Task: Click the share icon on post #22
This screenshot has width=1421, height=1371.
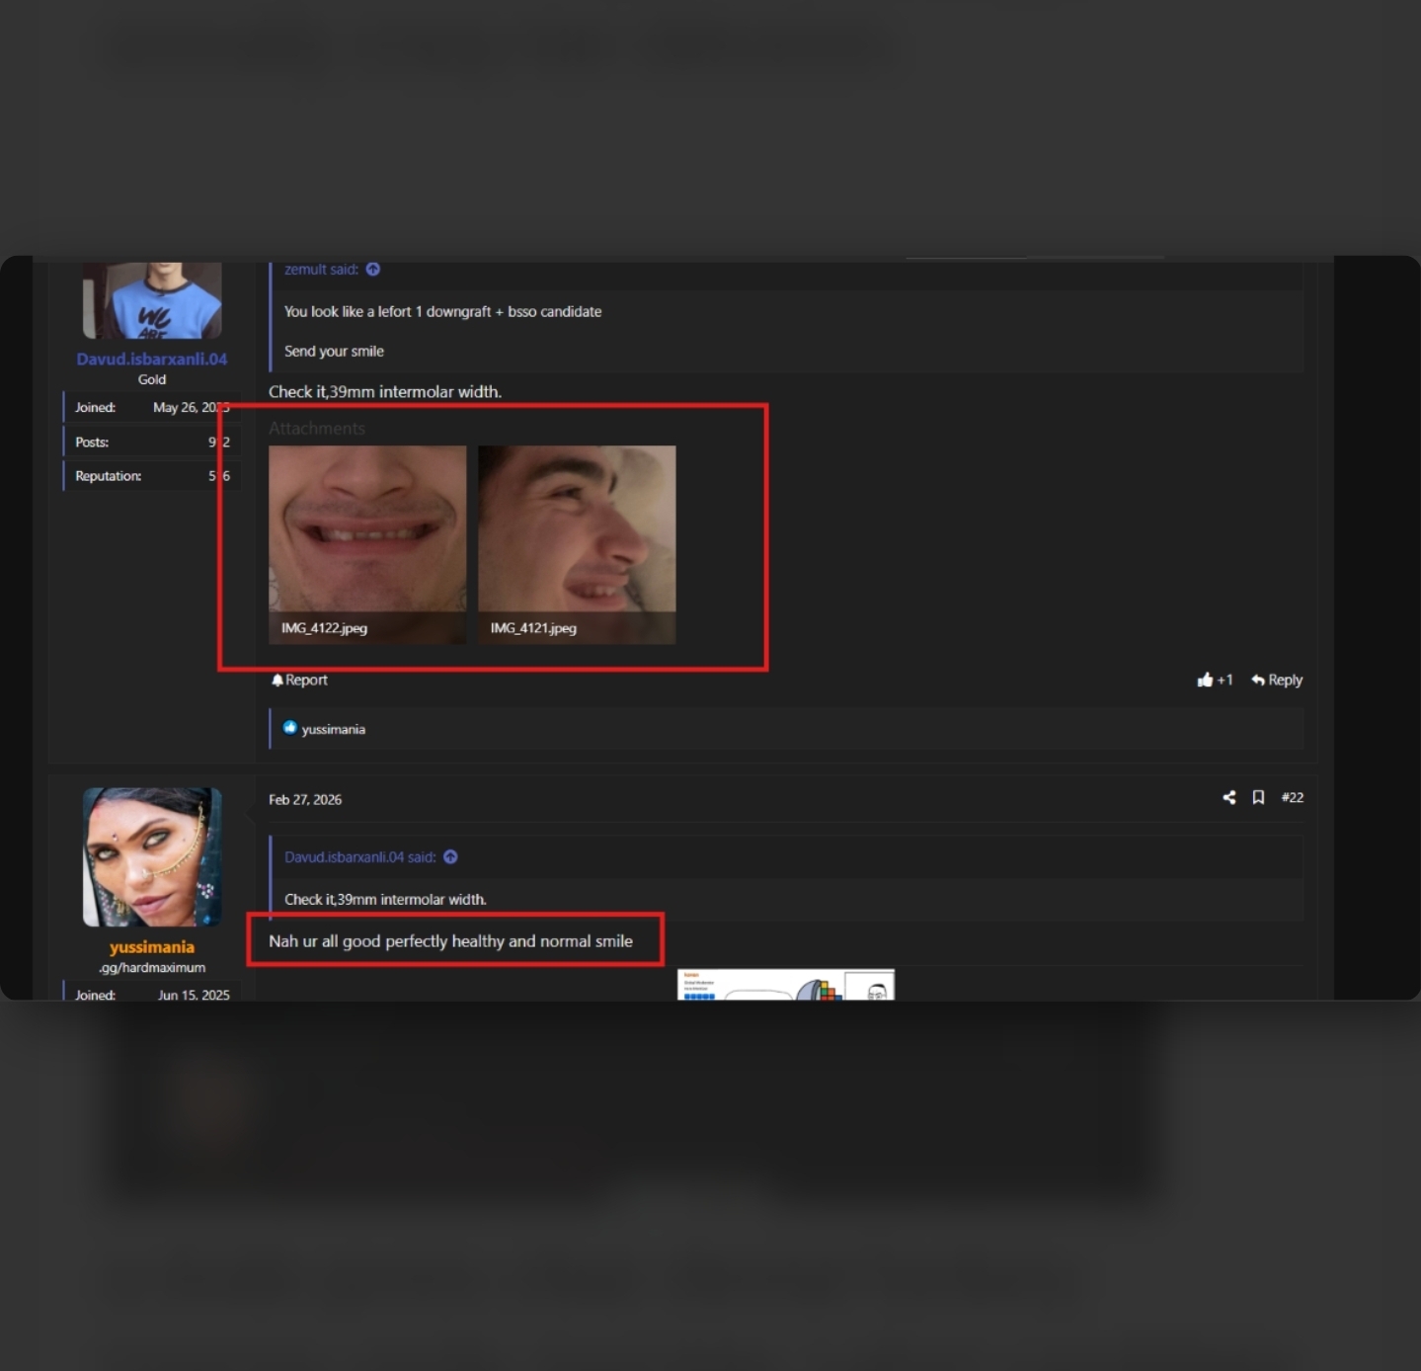Action: 1228,797
